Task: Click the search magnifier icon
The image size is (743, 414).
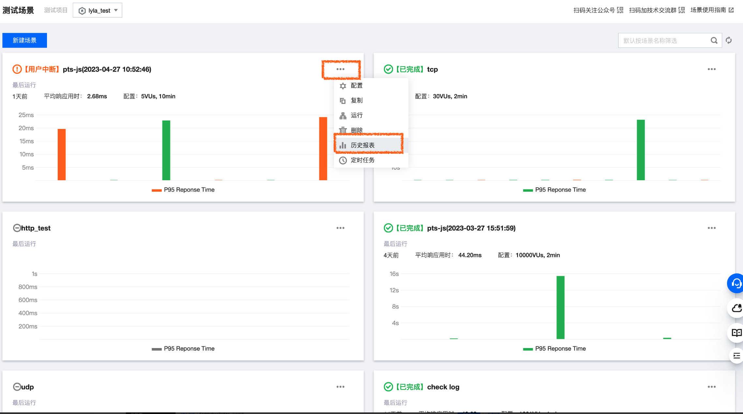Action: [714, 40]
